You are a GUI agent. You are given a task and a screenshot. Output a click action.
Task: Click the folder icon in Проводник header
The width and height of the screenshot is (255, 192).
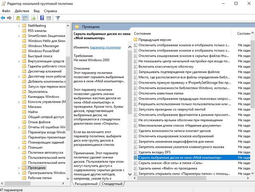[77, 27]
